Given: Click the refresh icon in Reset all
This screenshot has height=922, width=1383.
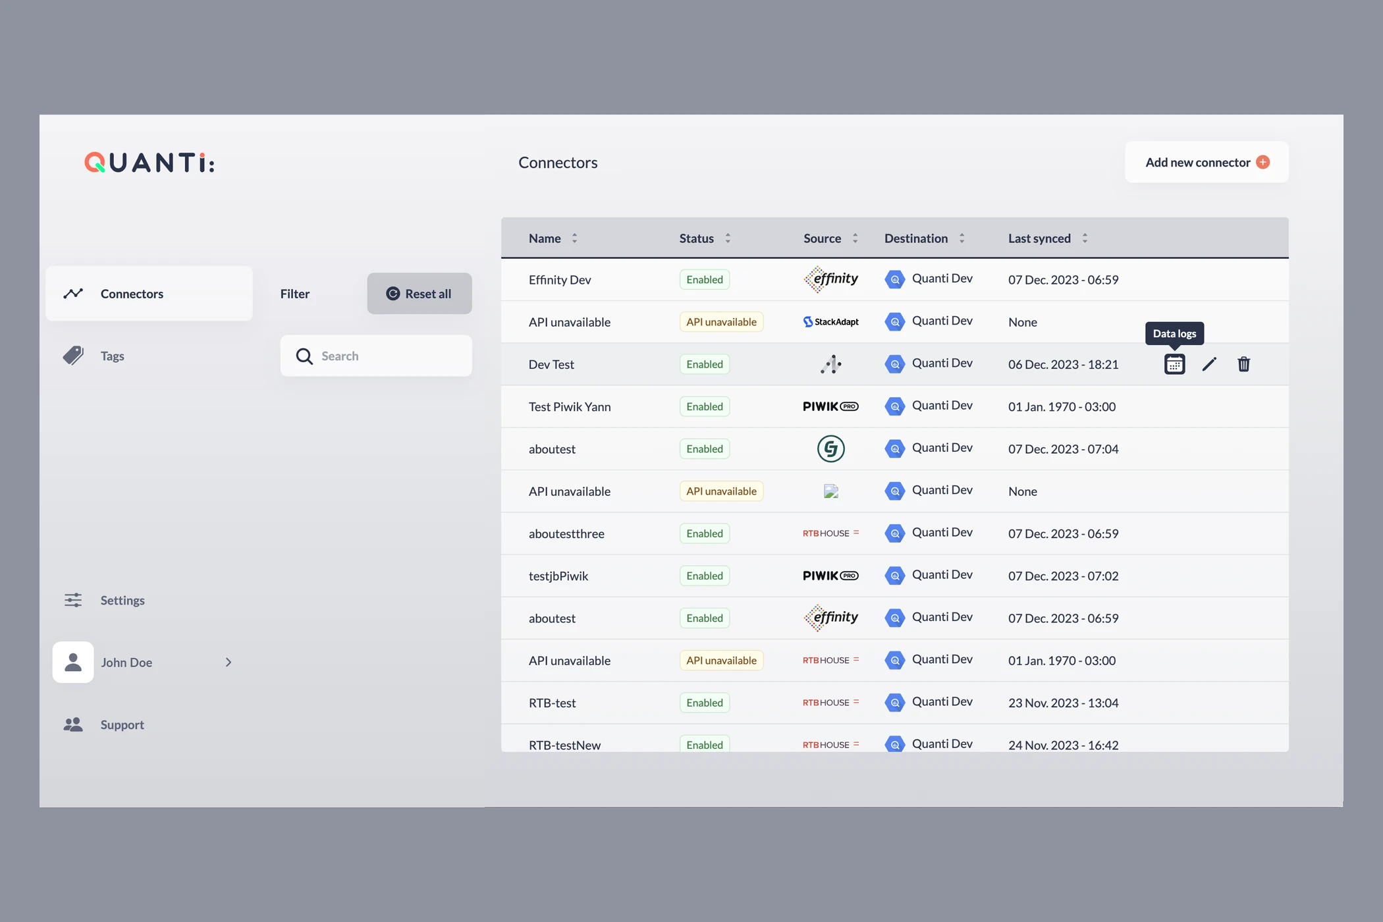Looking at the screenshot, I should tap(393, 294).
